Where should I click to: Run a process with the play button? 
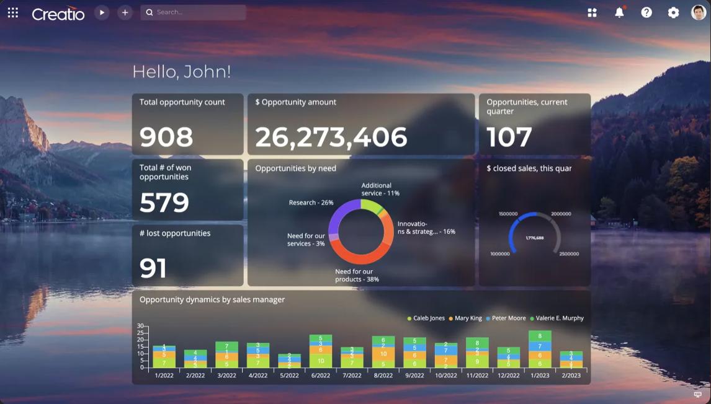pyautogui.click(x=102, y=12)
